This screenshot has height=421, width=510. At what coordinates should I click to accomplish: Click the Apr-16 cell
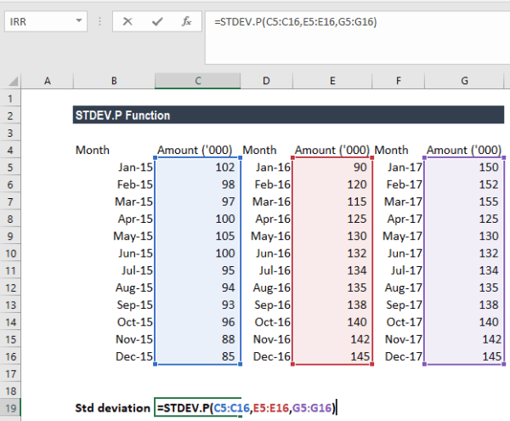click(x=266, y=219)
